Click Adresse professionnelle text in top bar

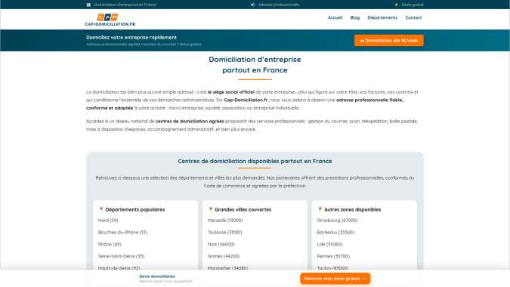[x=279, y=5]
